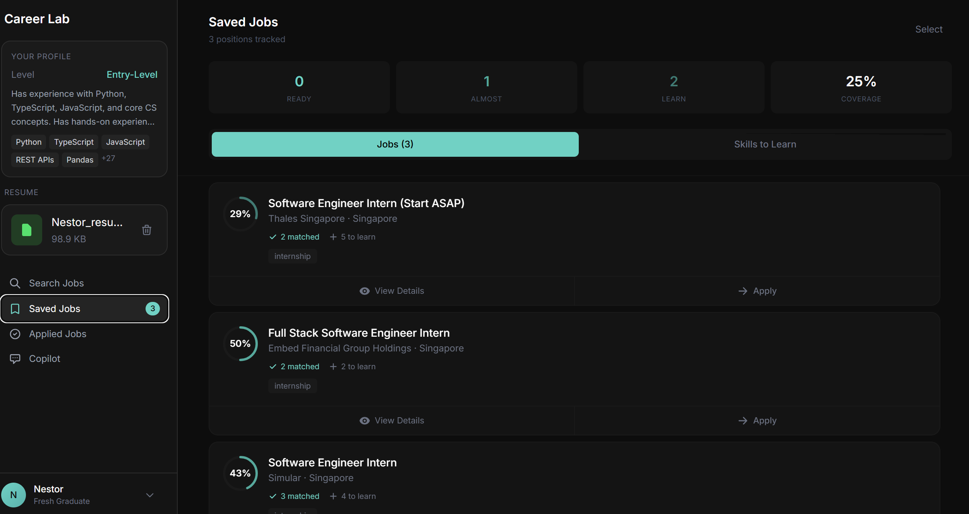The height and width of the screenshot is (514, 969).
Task: Expand the +27 more skills indicator
Action: tap(108, 158)
